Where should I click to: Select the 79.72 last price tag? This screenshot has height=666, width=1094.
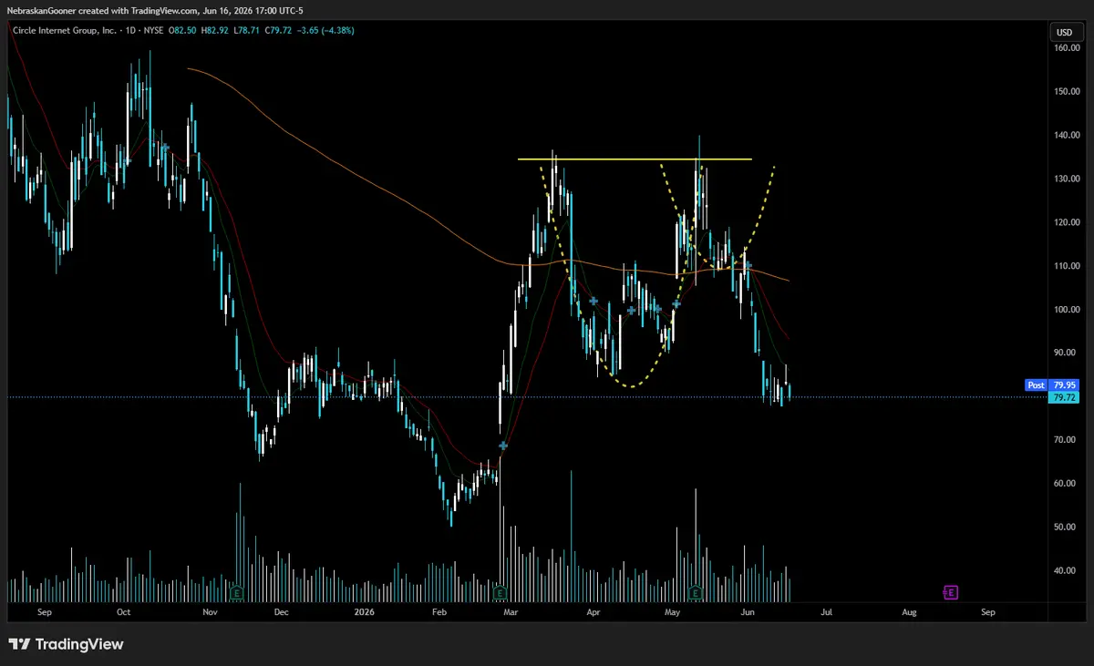tap(1063, 397)
